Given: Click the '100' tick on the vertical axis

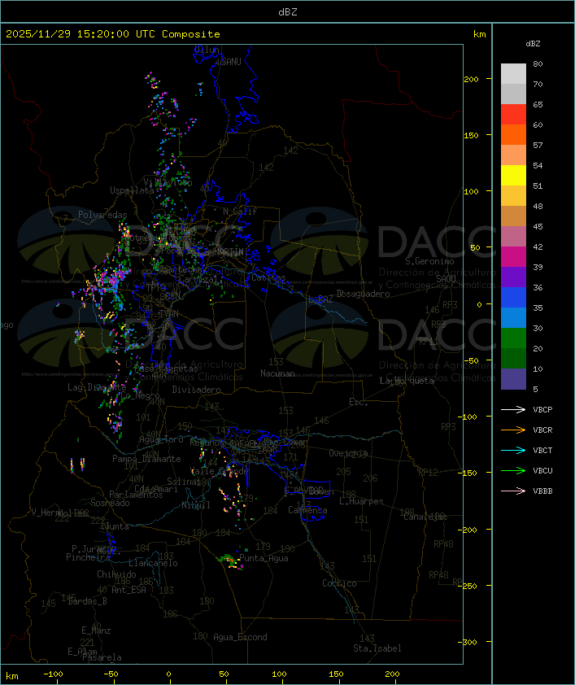Looking at the screenshot, I should tap(471, 191).
